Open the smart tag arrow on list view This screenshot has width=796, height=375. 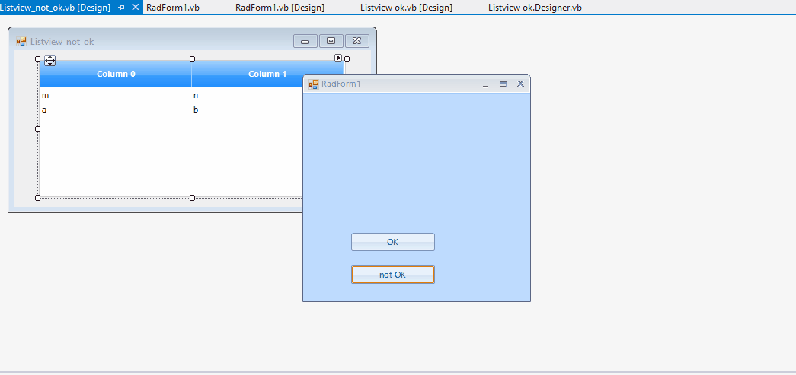click(x=339, y=58)
